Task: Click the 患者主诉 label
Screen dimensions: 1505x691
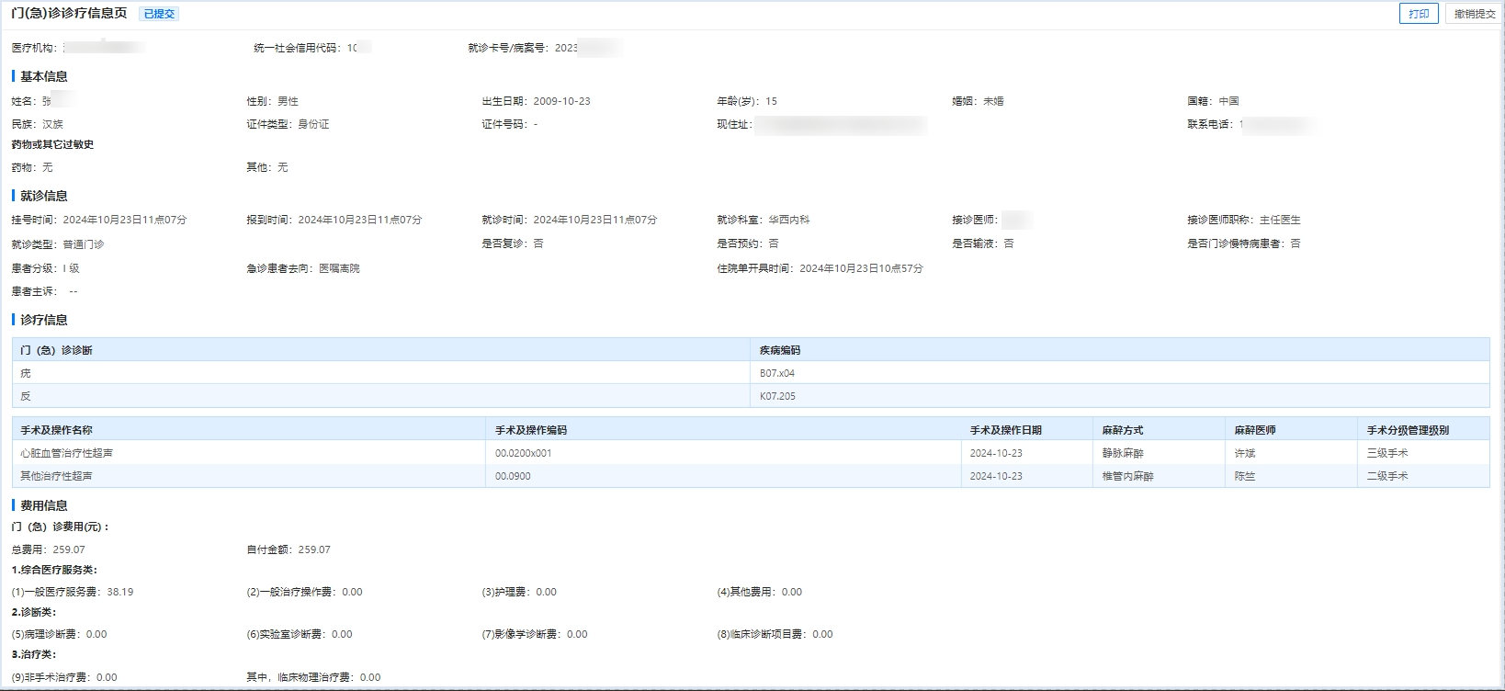Action: [34, 291]
